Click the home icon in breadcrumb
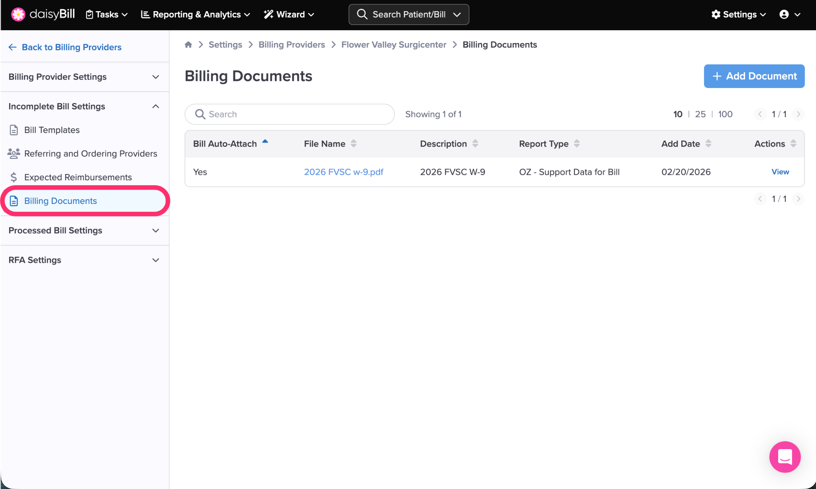The width and height of the screenshot is (816, 489). (x=188, y=45)
